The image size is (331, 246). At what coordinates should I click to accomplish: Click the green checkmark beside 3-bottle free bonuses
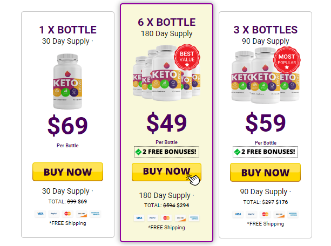[237, 152]
